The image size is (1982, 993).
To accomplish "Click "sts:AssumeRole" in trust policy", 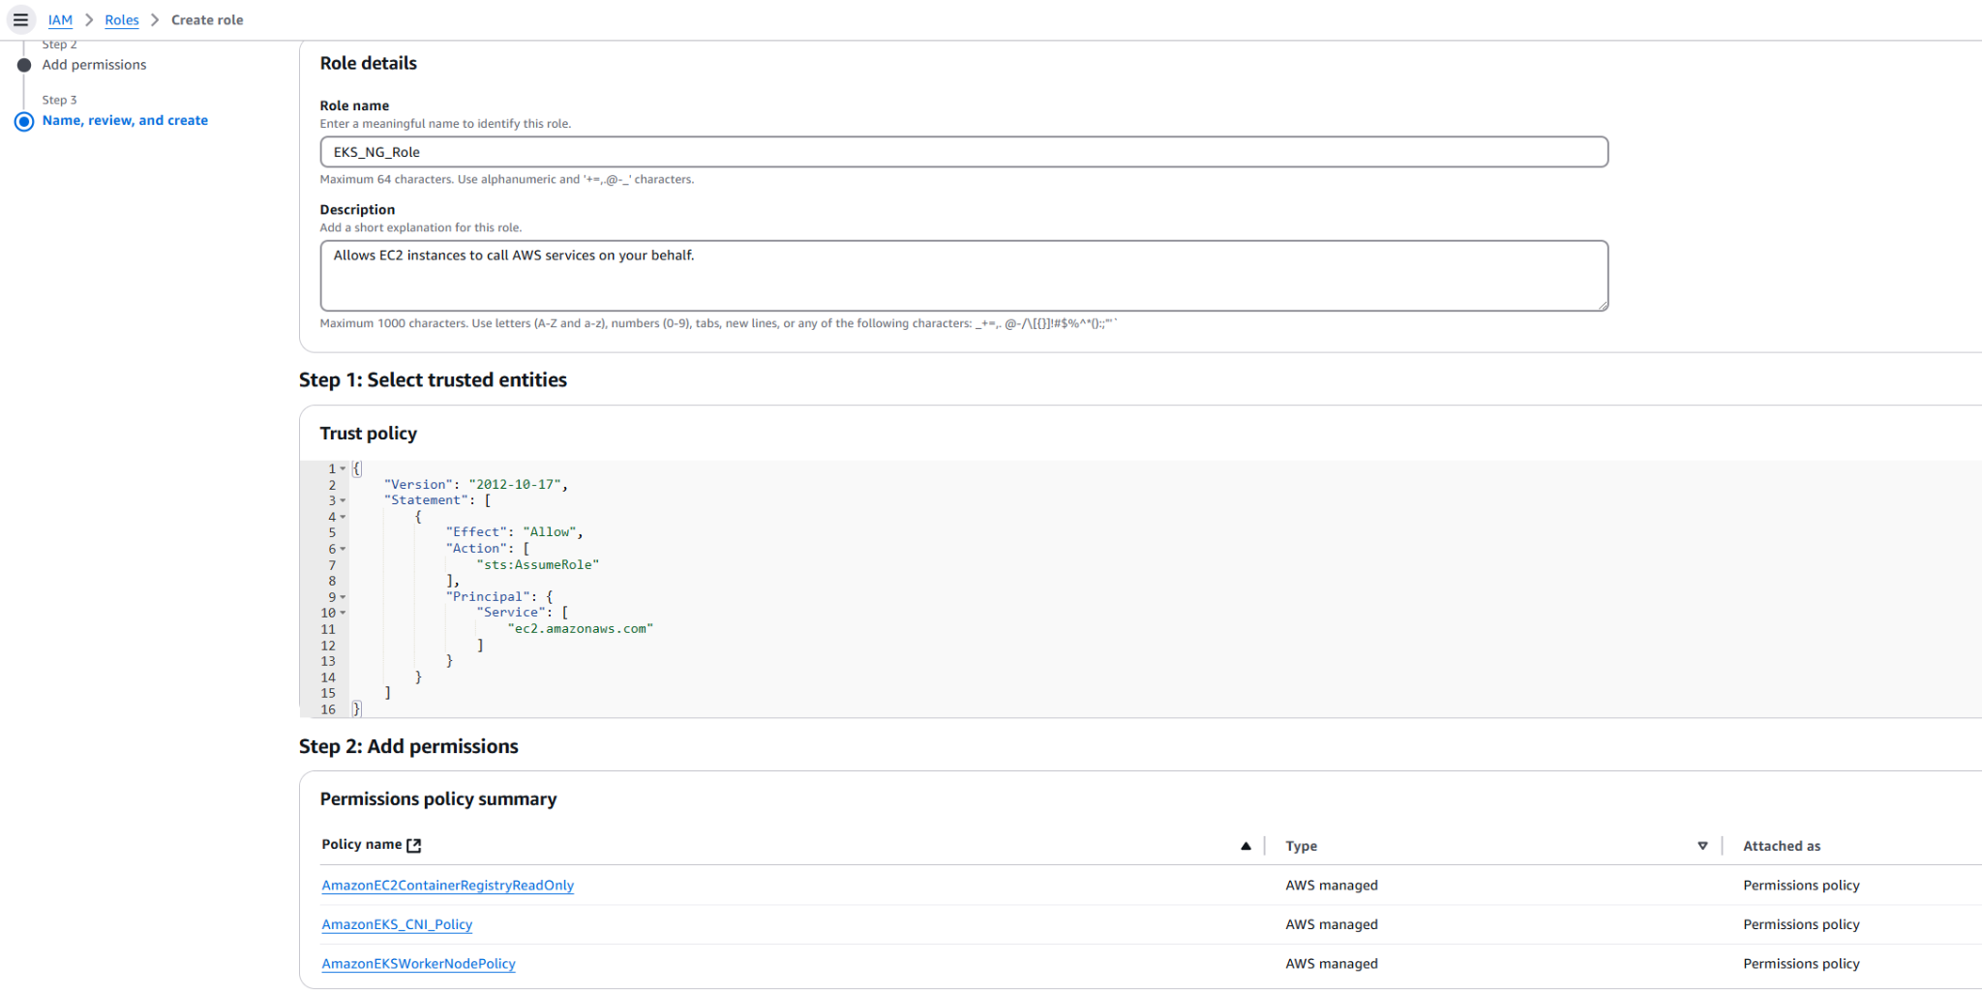I will click(538, 564).
